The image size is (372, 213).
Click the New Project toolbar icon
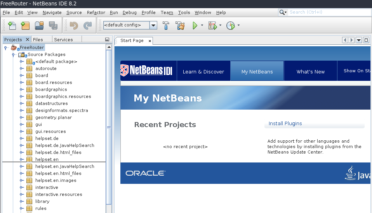(x=25, y=25)
